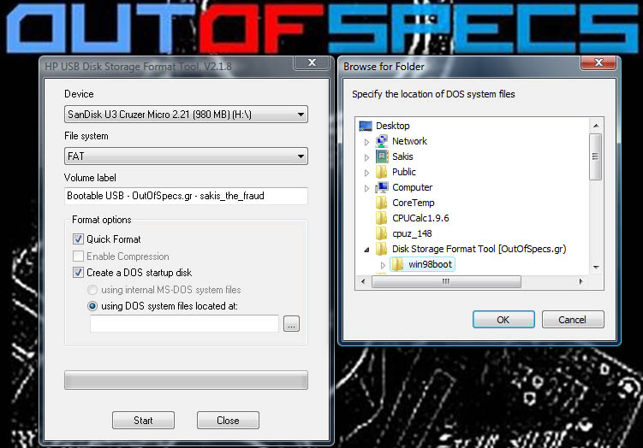
Task: Confirm folder selection with OK
Action: coord(503,320)
